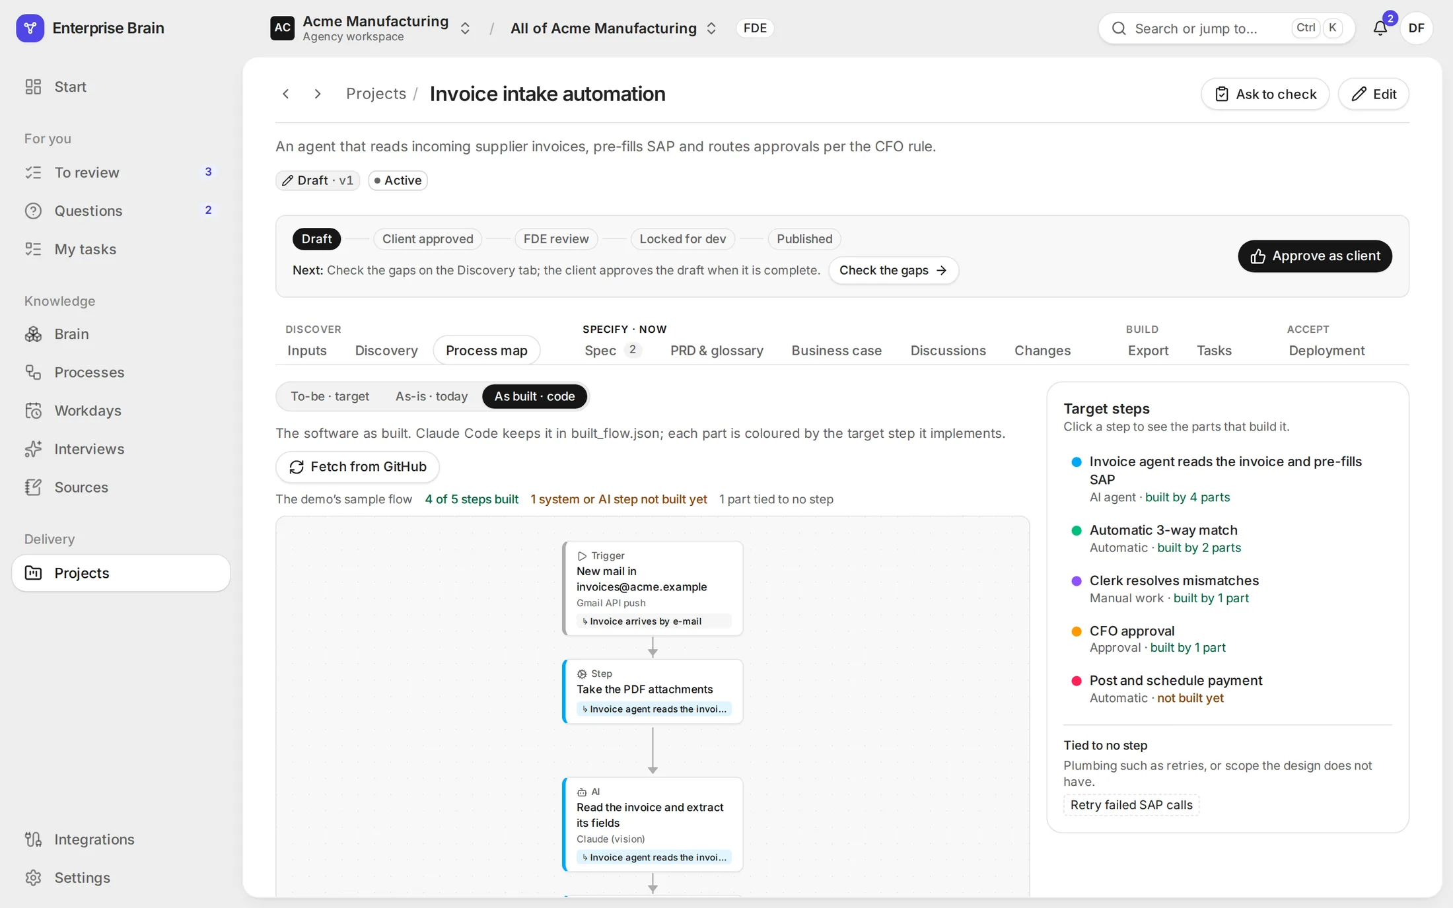The height and width of the screenshot is (908, 1453).
Task: Open Settings in the sidebar
Action: click(x=121, y=877)
